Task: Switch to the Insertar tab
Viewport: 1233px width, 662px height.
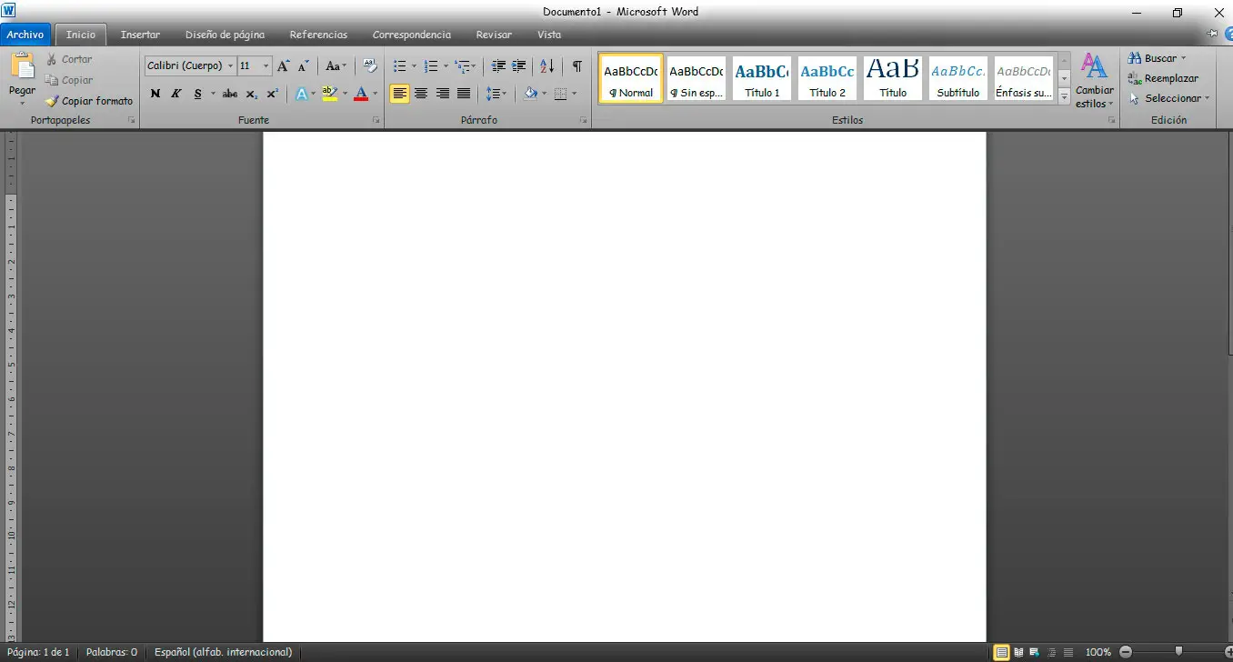Action: click(140, 35)
